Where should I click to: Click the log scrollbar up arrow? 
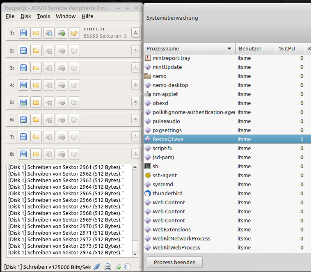pyautogui.click(x=135, y=167)
